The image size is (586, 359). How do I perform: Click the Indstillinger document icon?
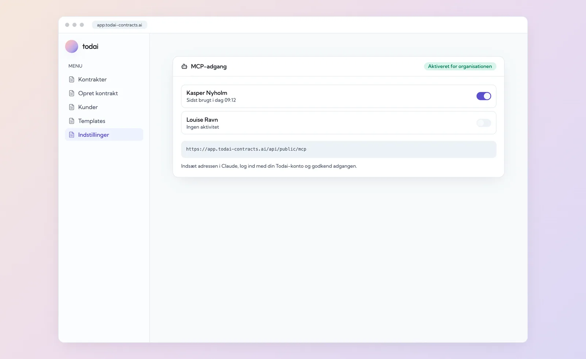[x=72, y=135]
